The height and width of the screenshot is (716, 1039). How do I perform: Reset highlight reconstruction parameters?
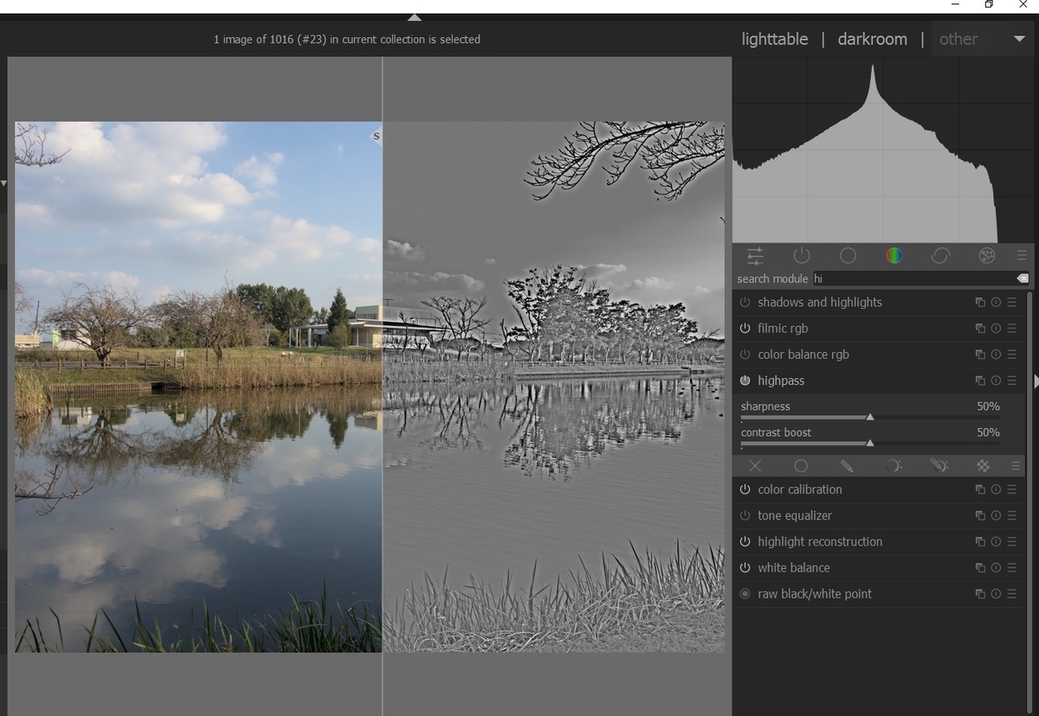(x=996, y=542)
